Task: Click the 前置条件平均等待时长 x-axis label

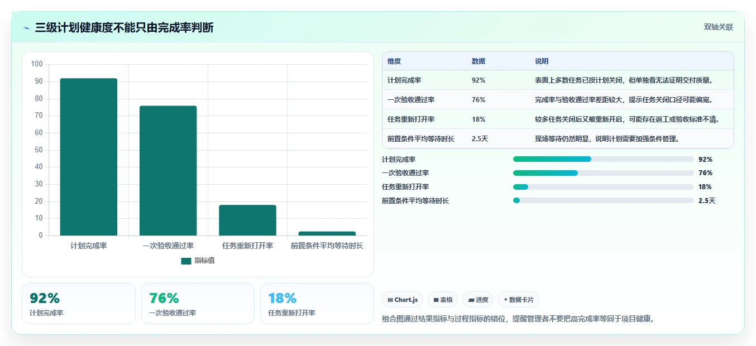Action: coord(327,246)
